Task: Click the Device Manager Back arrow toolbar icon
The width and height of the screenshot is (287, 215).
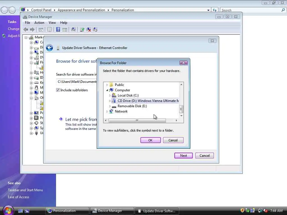Action: point(26,29)
